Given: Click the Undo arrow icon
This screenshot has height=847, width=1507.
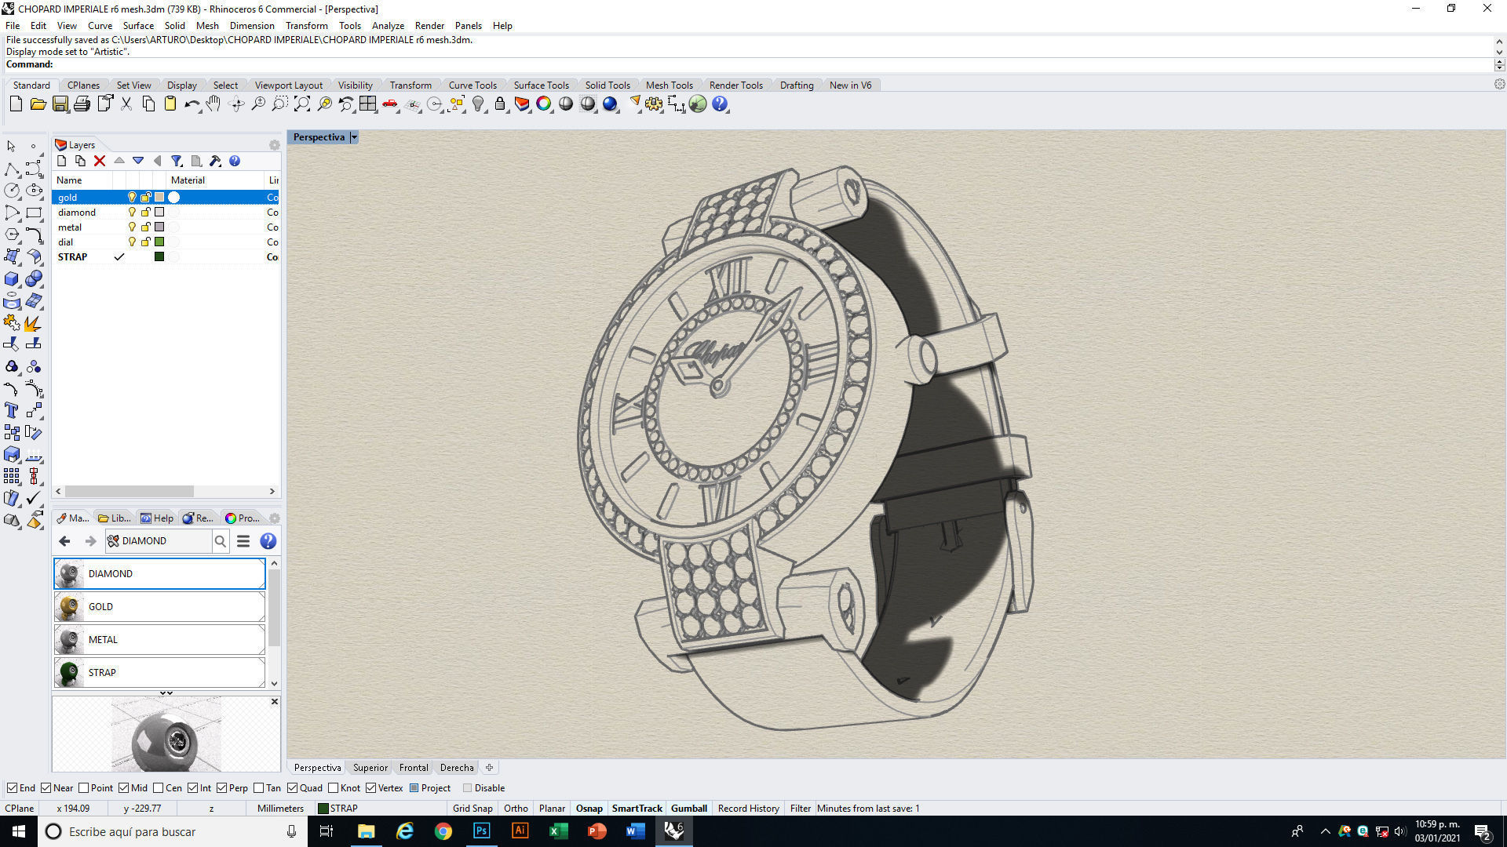Looking at the screenshot, I should click(192, 104).
